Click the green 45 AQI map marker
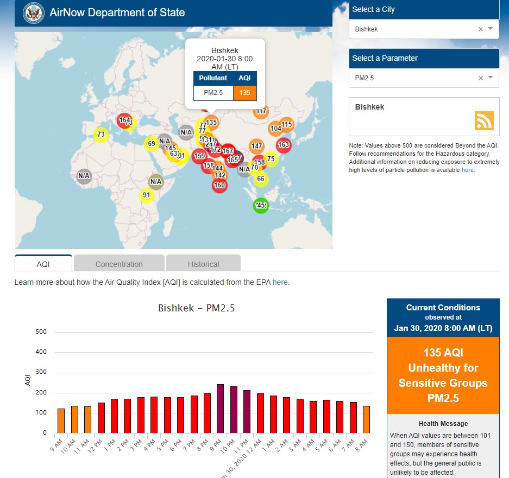509x478 pixels. click(x=261, y=206)
